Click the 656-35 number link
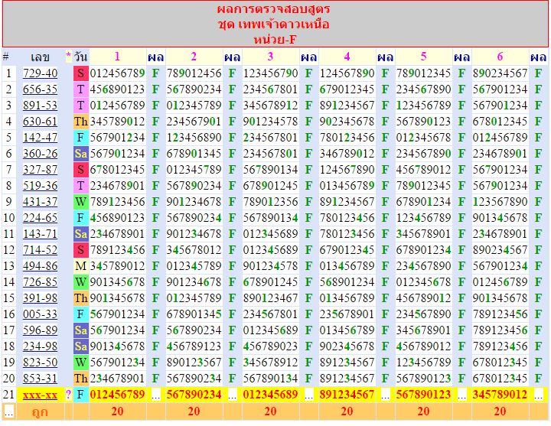 point(40,89)
